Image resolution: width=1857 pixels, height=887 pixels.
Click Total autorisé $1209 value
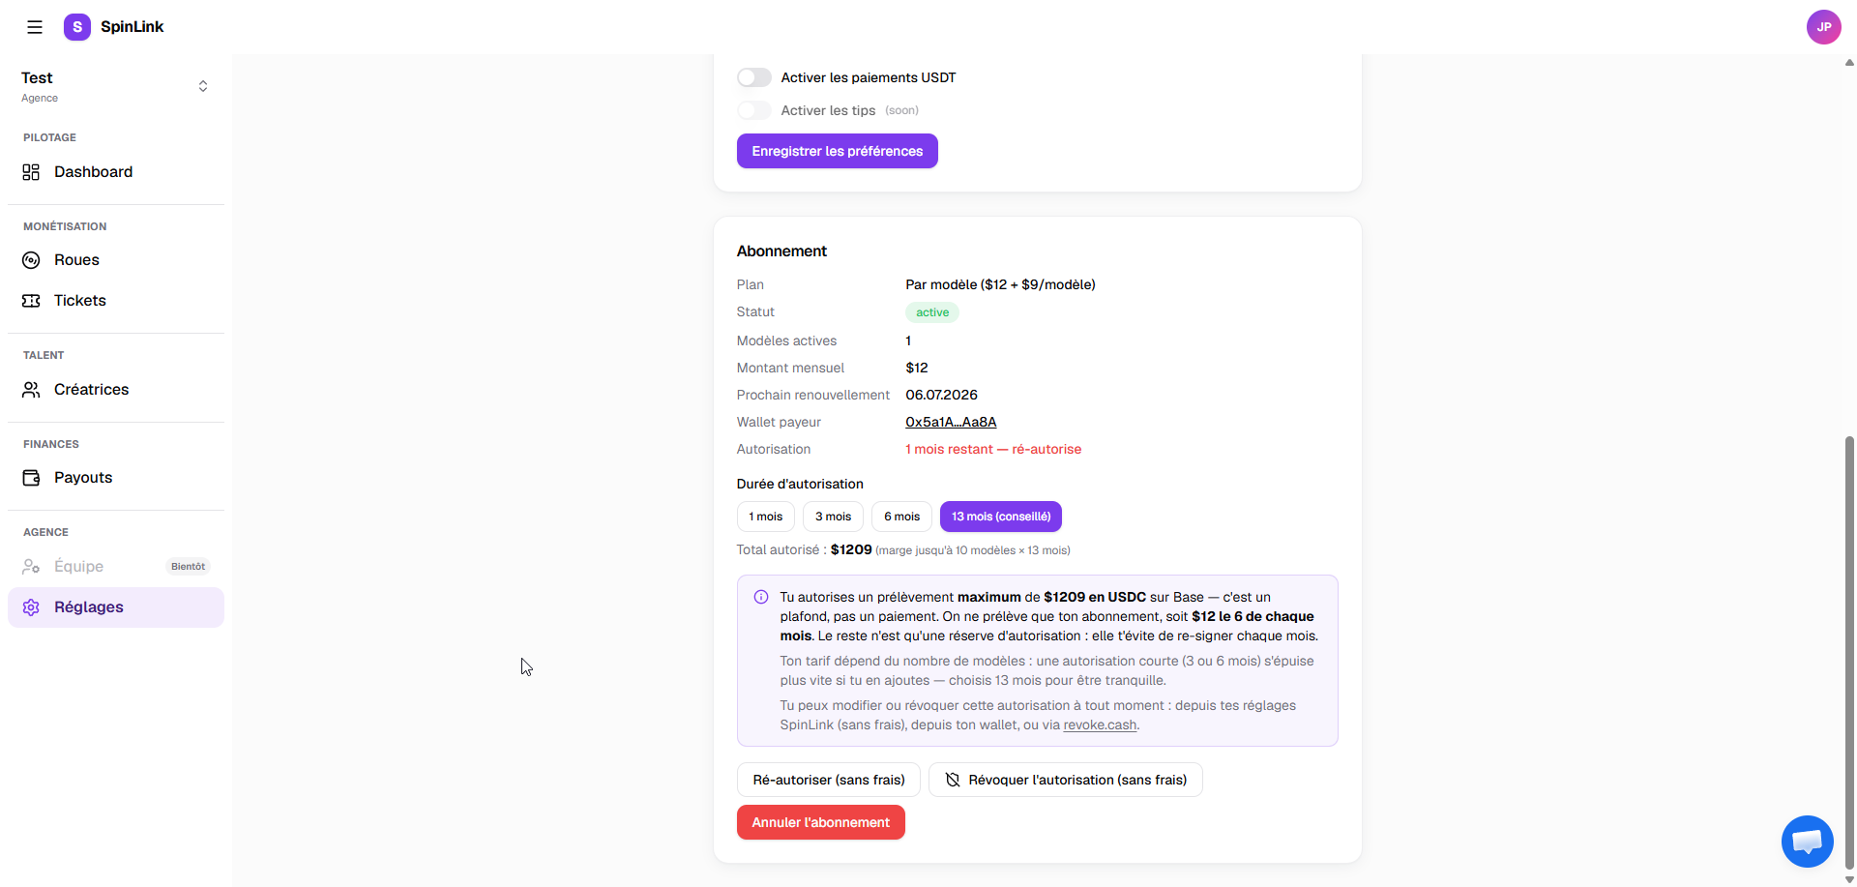point(851,549)
